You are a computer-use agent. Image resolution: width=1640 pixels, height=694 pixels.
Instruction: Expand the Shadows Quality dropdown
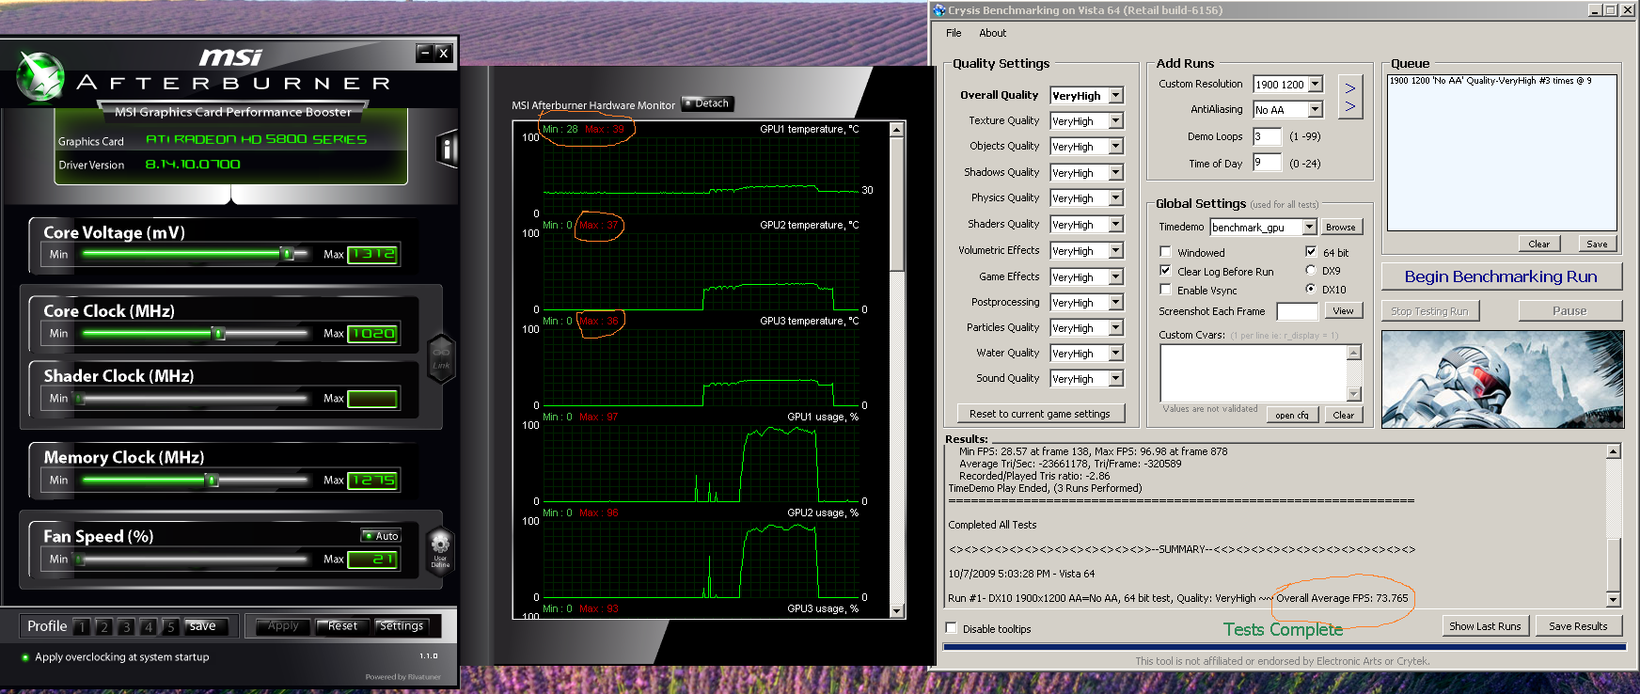click(x=1115, y=173)
